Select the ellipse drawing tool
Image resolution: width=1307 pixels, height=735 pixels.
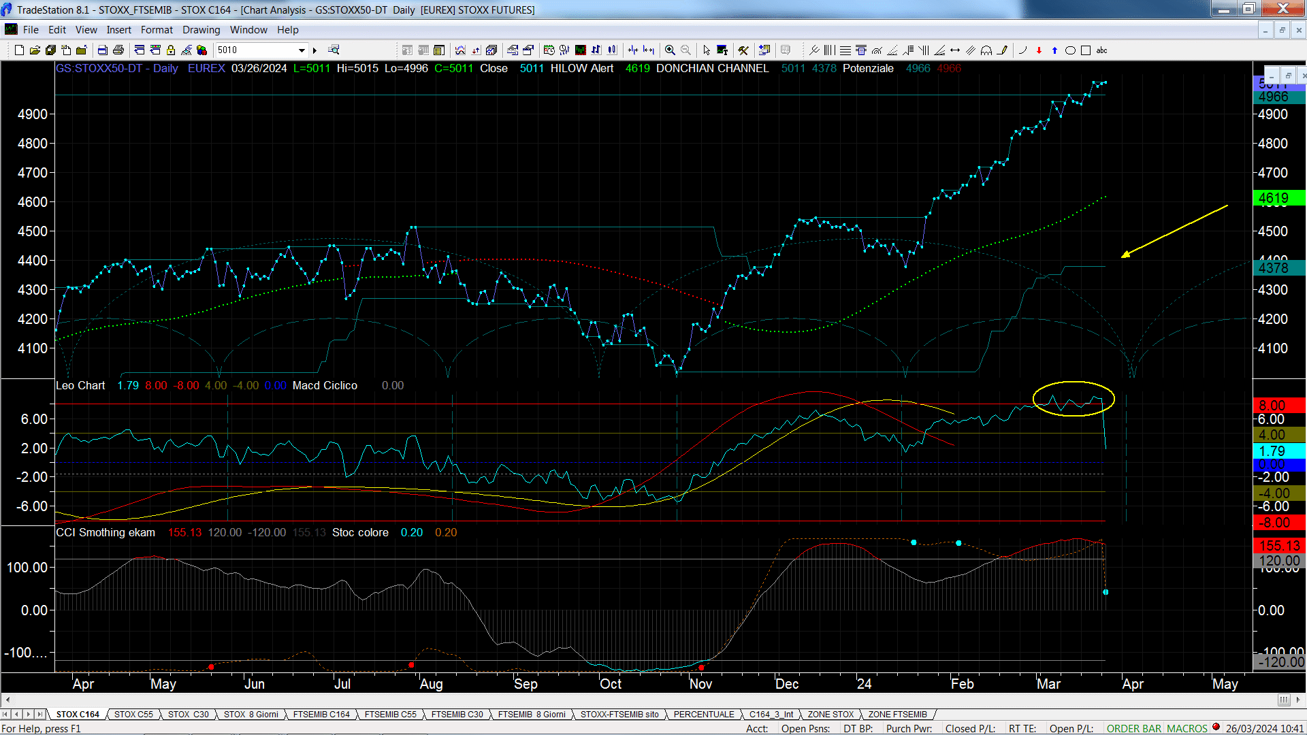coord(1070,50)
